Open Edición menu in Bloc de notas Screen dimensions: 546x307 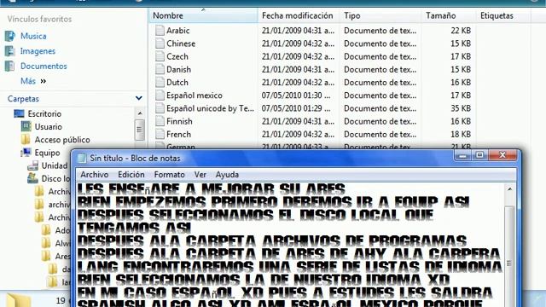coord(131,174)
